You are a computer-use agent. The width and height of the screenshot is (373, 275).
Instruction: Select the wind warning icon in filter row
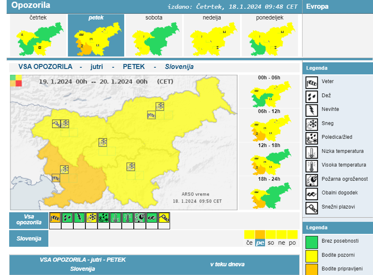(x=55, y=217)
